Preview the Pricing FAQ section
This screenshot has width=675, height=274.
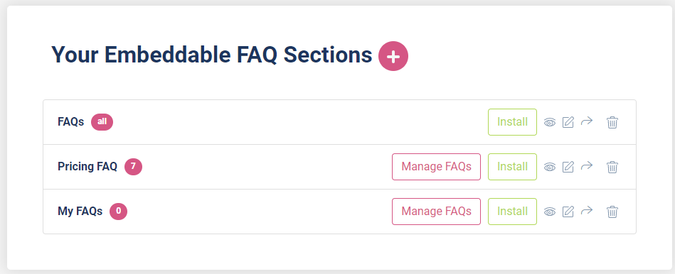tap(550, 167)
